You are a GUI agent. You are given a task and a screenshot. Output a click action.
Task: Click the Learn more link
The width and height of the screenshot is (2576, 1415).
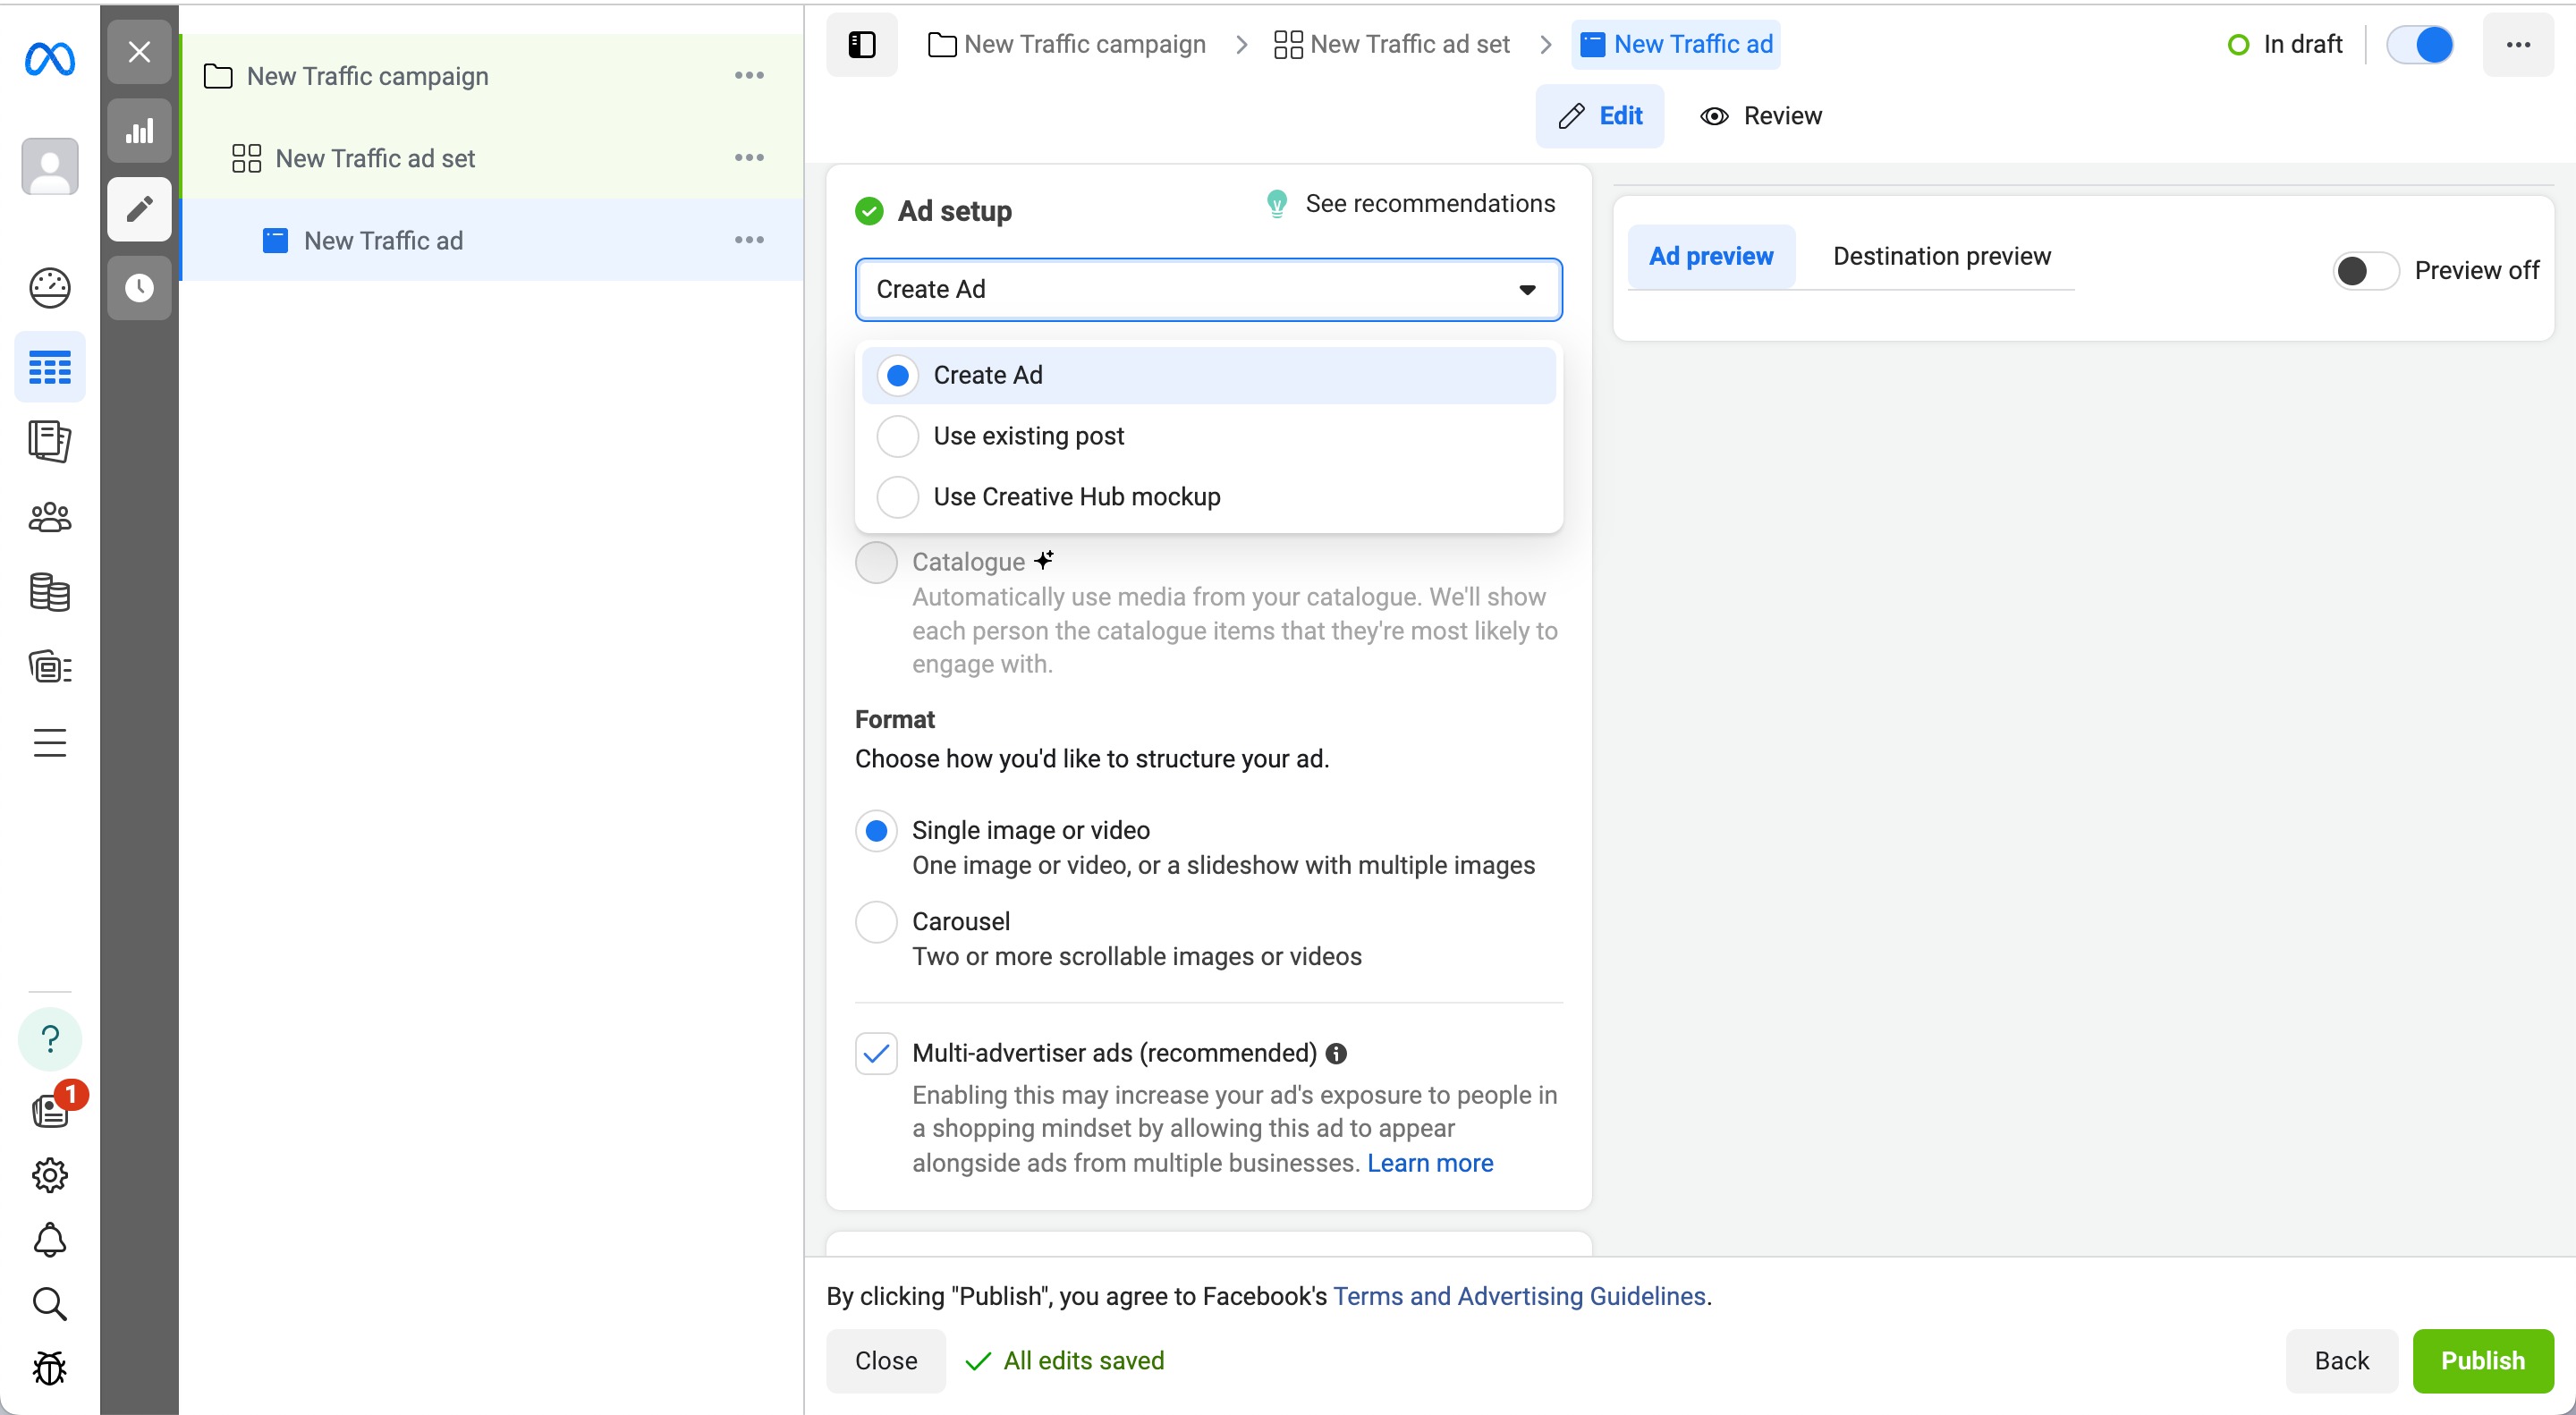1428,1164
